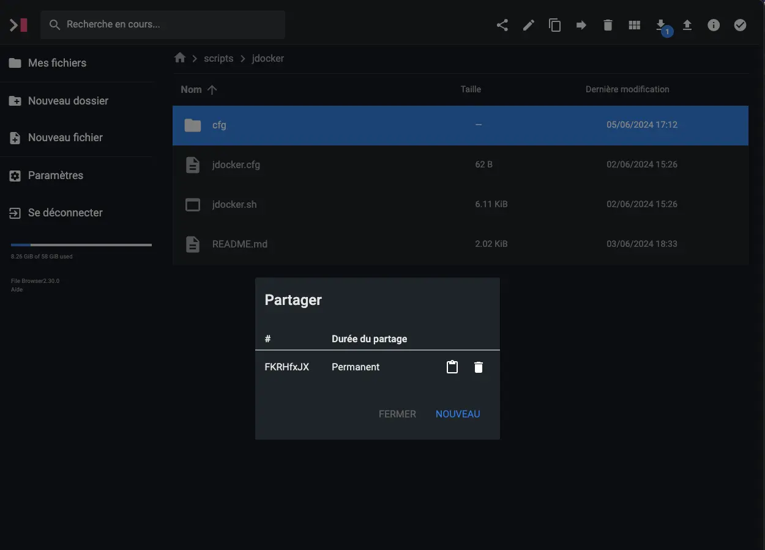The image size is (765, 550).
Task: Focus the Recherche en cours search field
Action: (163, 25)
